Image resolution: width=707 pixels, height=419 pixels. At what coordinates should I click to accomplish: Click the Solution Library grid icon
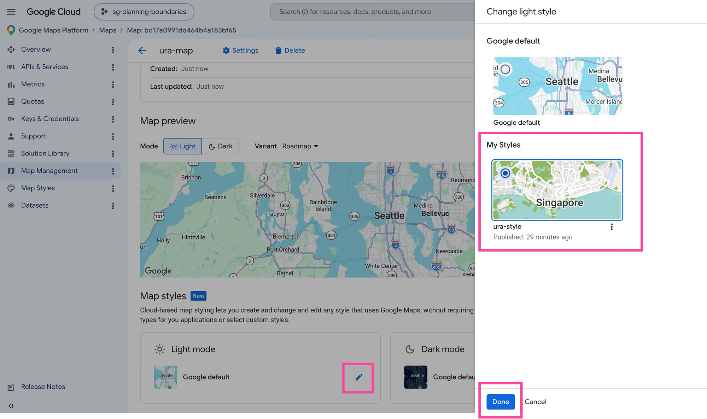[11, 153]
